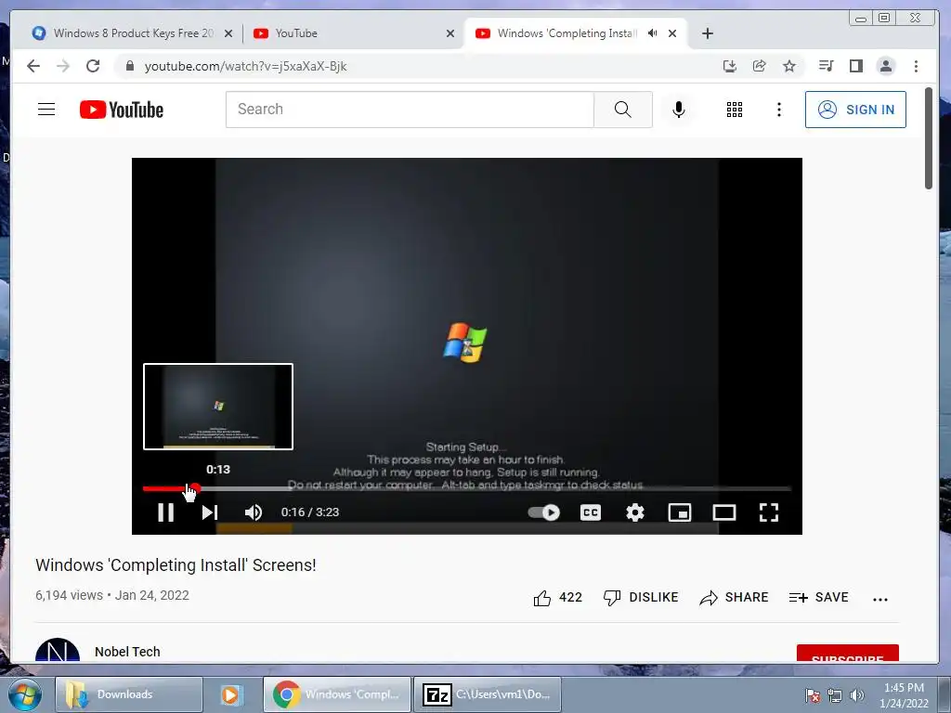
Task: Open the Action Center flag icon
Action: point(813,695)
